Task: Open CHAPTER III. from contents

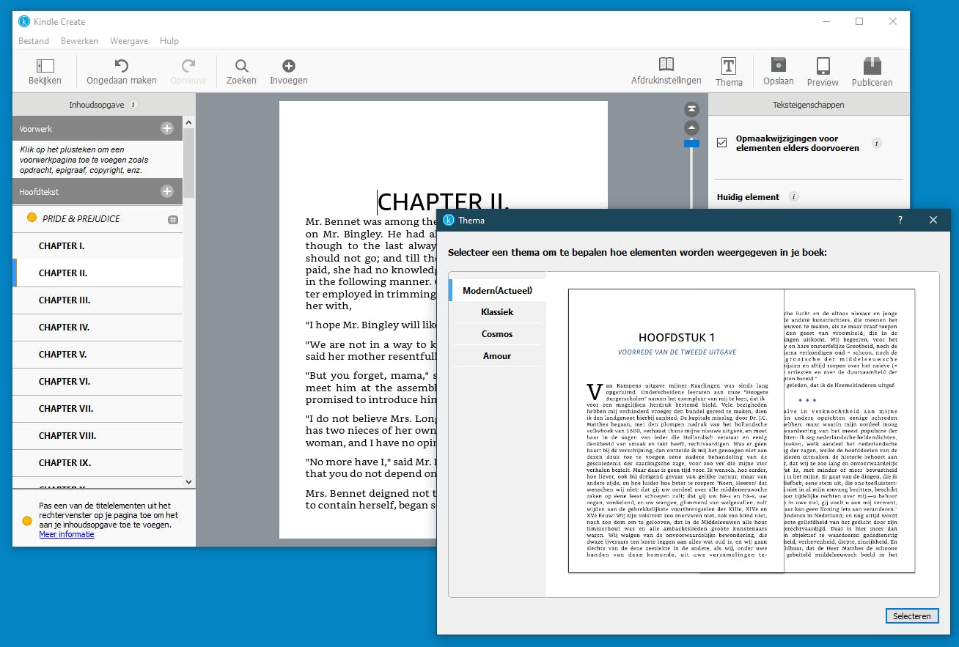Action: (x=98, y=300)
